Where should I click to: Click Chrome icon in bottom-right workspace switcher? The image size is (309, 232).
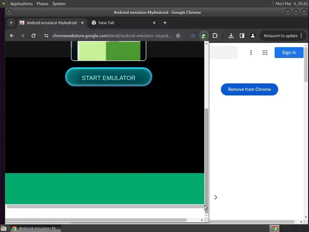274,228
